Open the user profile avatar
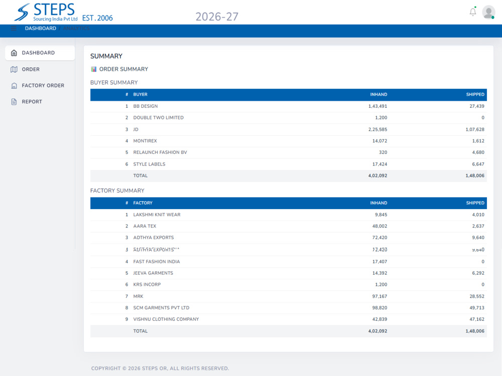Image resolution: width=502 pixels, height=376 pixels. (x=488, y=13)
